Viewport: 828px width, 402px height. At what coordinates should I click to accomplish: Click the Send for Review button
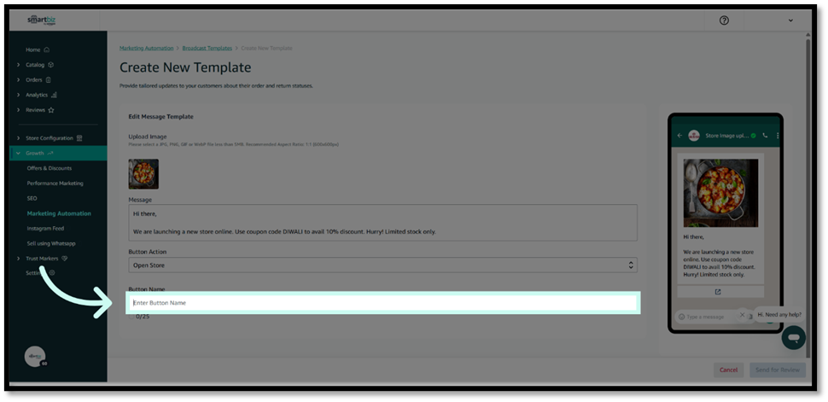click(777, 370)
